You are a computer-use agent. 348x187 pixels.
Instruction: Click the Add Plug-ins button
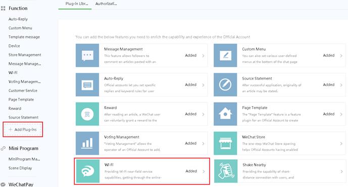(x=23, y=129)
